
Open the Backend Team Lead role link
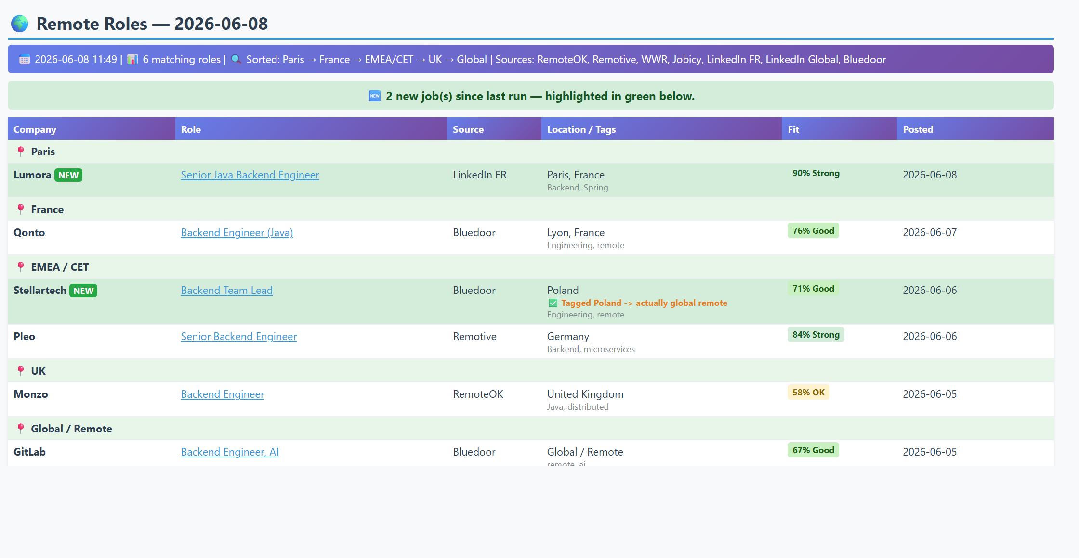coord(227,291)
